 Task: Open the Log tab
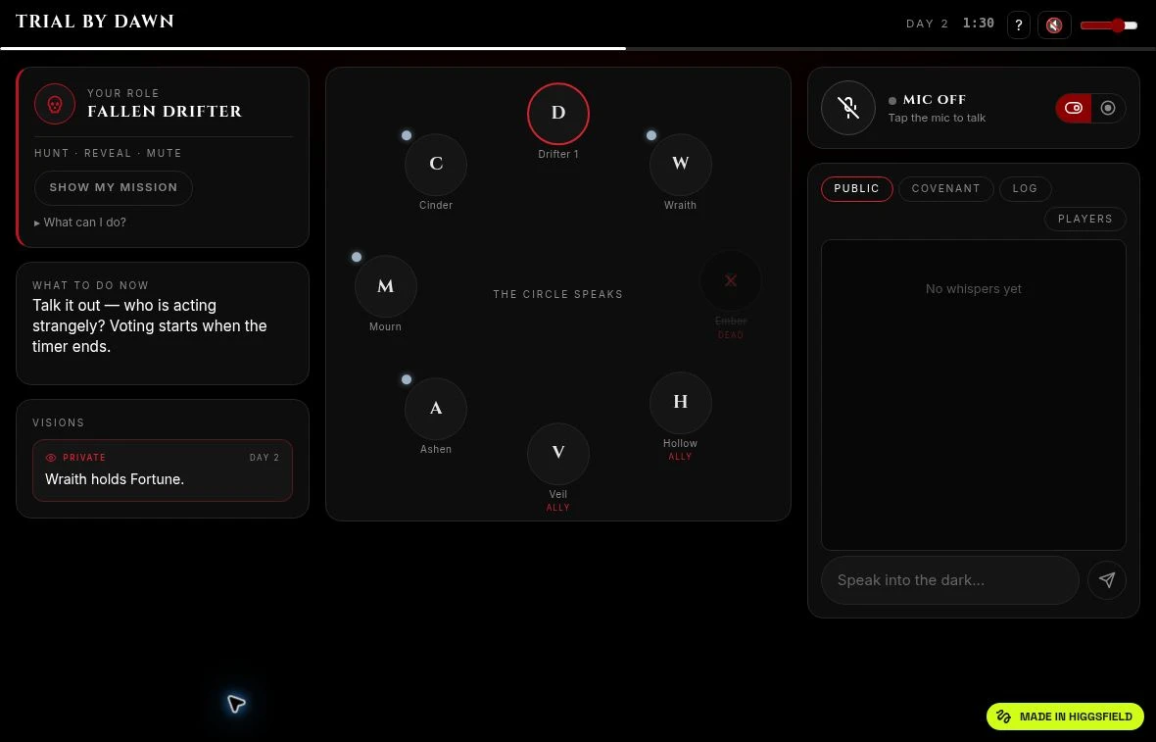(x=1025, y=189)
